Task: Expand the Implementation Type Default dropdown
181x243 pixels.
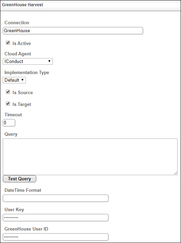Action: pos(14,80)
